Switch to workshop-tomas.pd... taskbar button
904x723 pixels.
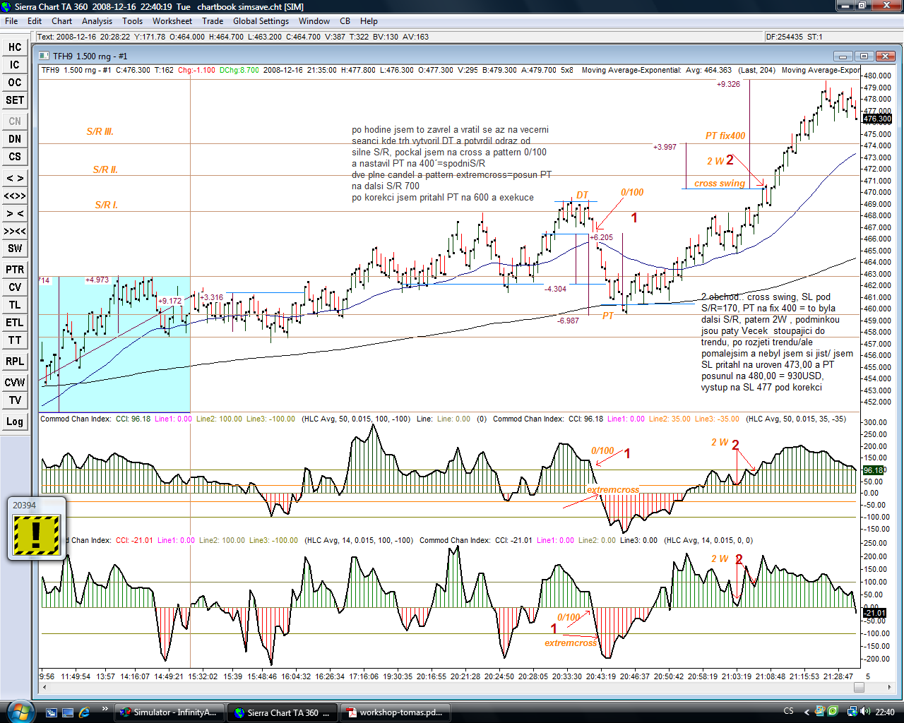click(395, 712)
